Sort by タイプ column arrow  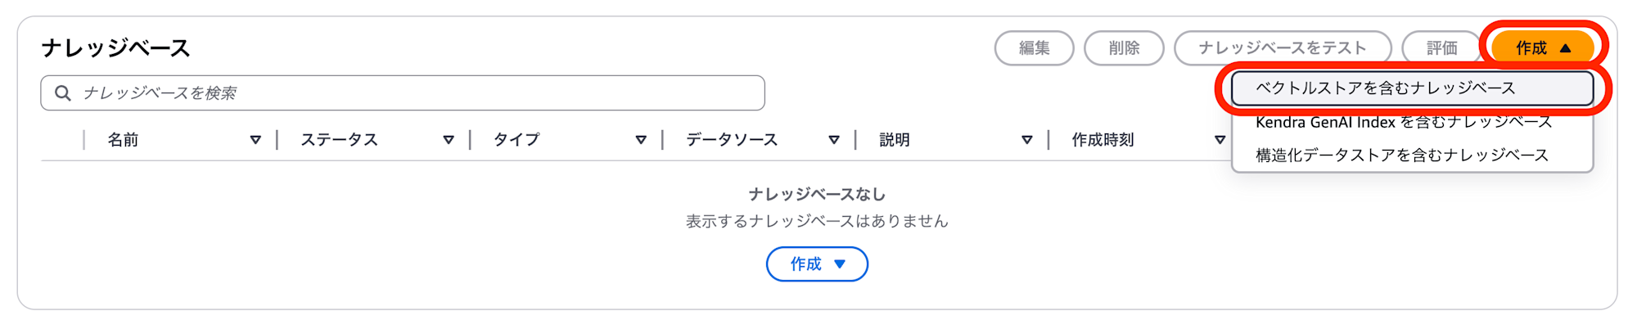(x=641, y=140)
